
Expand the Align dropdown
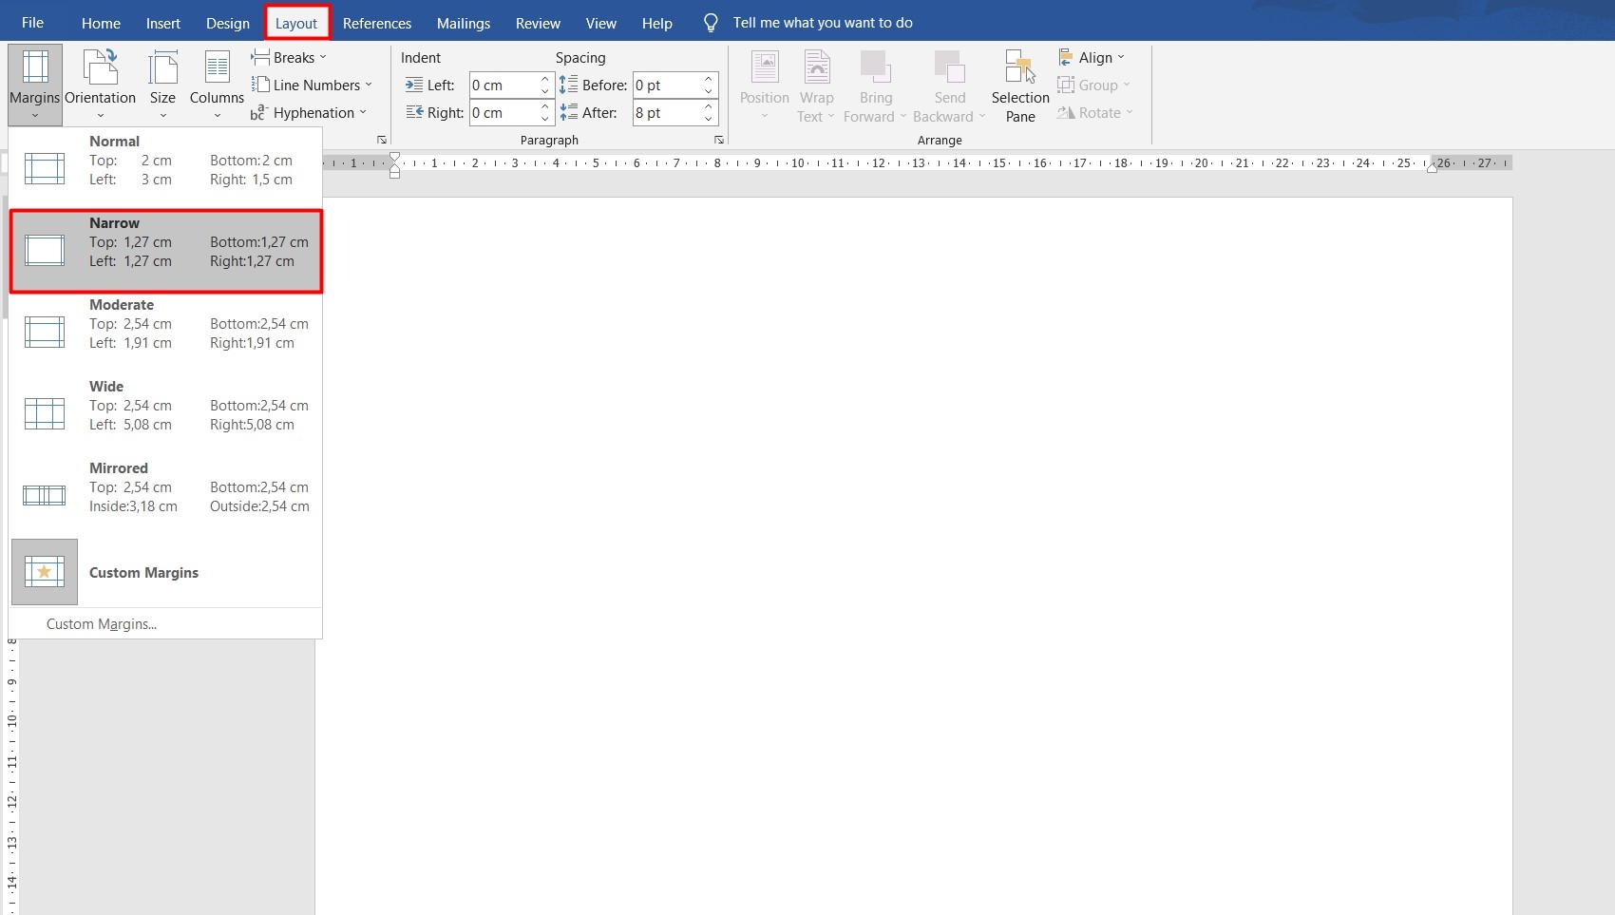click(1092, 57)
